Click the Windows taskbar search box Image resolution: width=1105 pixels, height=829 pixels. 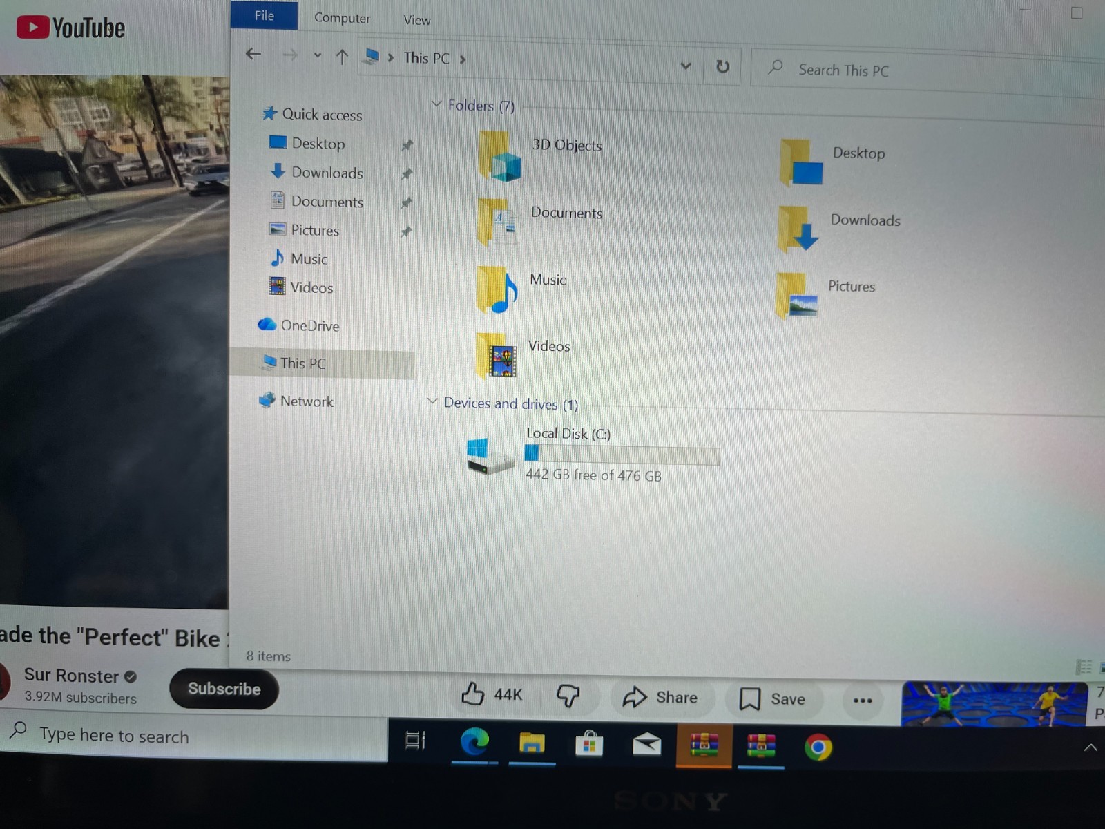coord(193,736)
